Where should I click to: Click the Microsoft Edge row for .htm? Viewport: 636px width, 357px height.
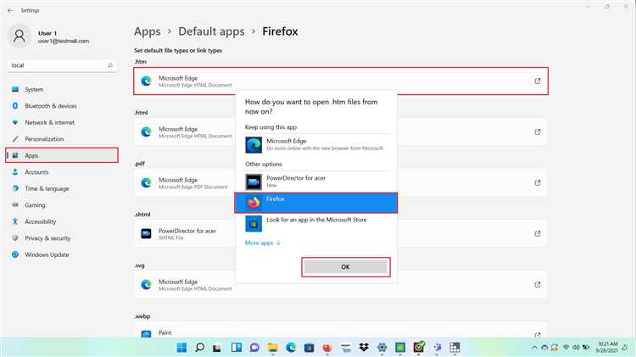pos(341,81)
